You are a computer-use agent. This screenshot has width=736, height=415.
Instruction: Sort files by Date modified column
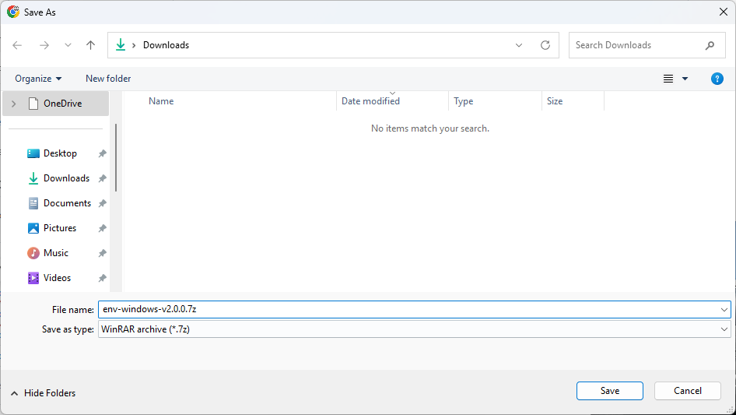[370, 101]
